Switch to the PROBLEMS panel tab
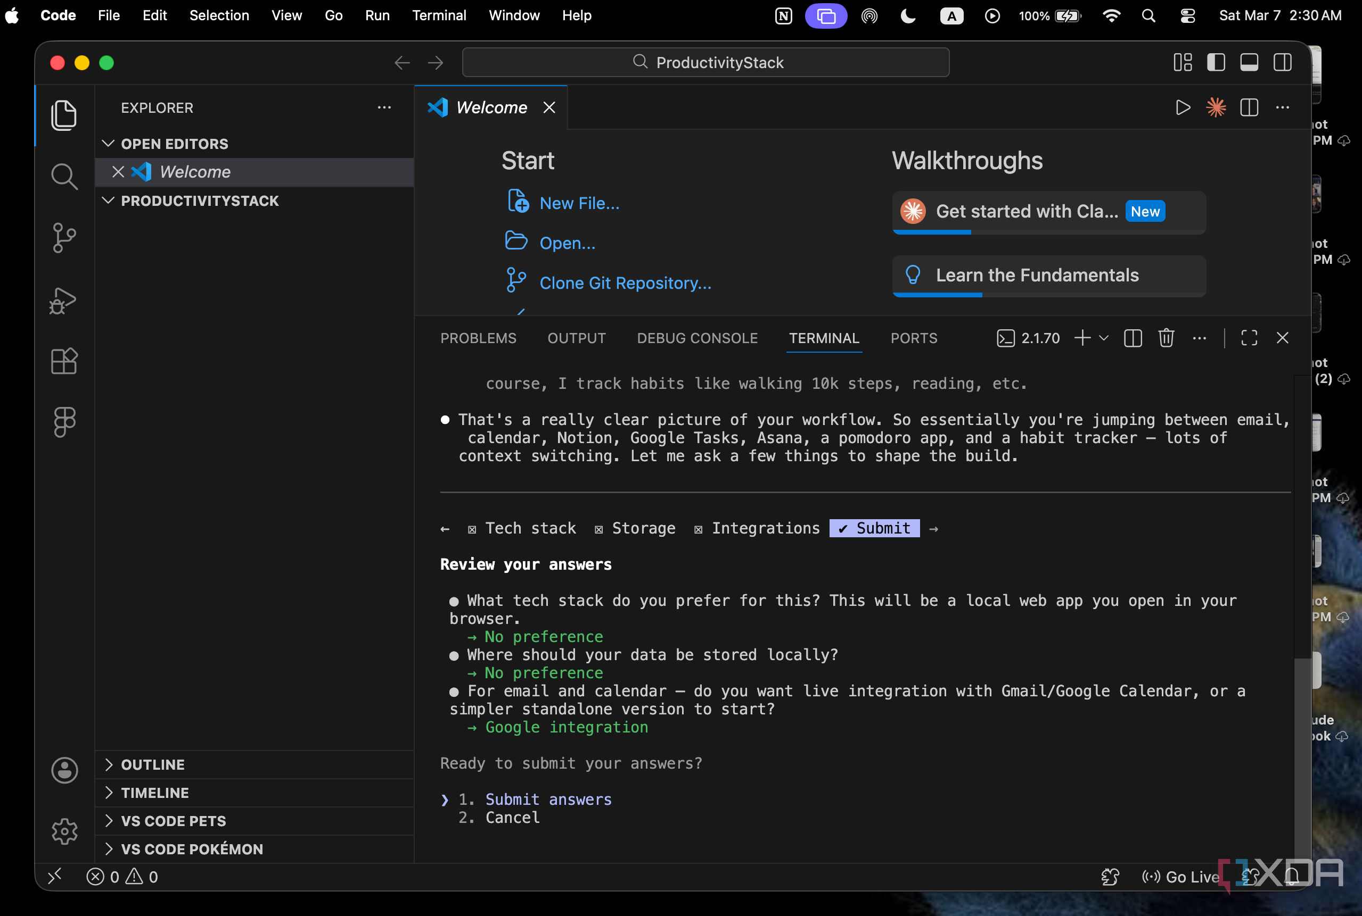 coord(478,338)
